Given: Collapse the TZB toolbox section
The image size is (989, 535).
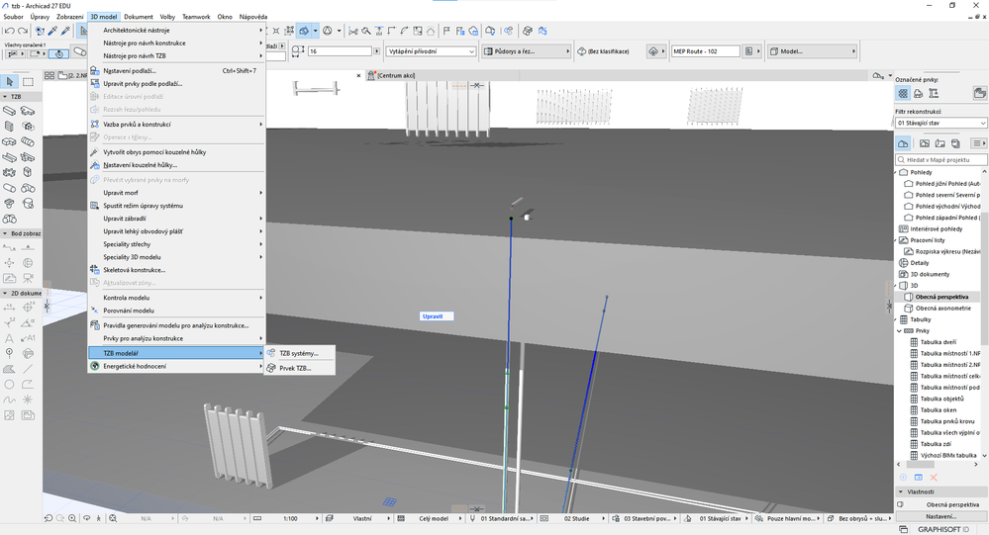Looking at the screenshot, I should (x=5, y=97).
